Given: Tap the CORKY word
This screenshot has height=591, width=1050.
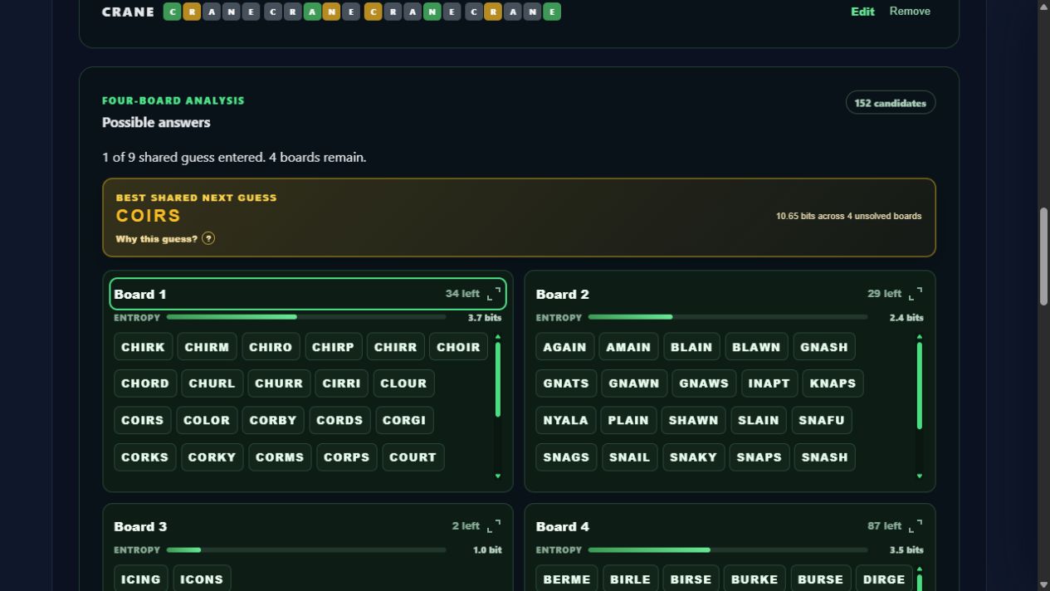Looking at the screenshot, I should (212, 457).
